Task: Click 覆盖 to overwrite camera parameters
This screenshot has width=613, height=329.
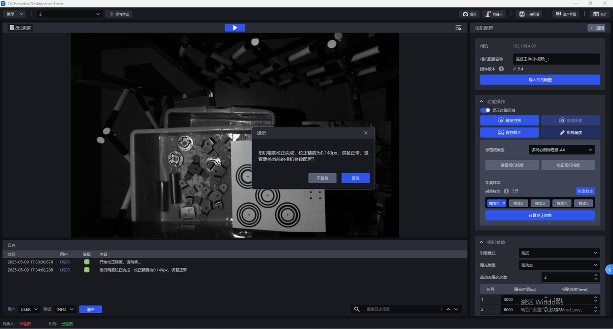Action: pos(355,178)
